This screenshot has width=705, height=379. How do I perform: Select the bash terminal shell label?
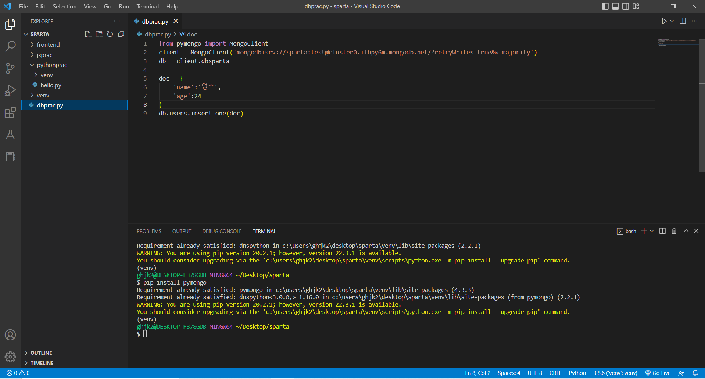(x=626, y=231)
